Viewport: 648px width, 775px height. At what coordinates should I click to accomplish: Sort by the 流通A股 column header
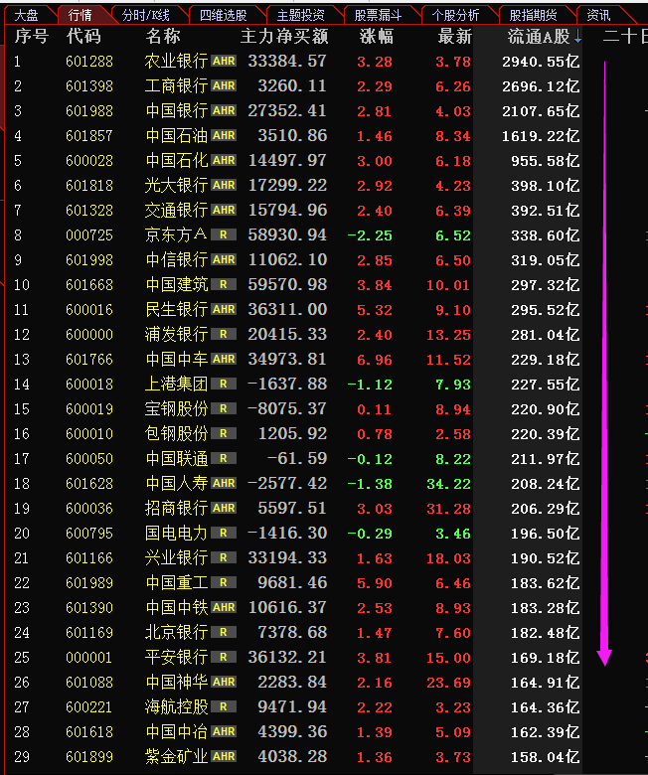click(545, 37)
